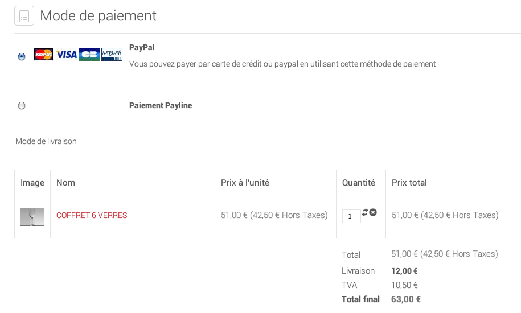
Task: Click the Prix à l'unité column header
Action: pyautogui.click(x=245, y=183)
